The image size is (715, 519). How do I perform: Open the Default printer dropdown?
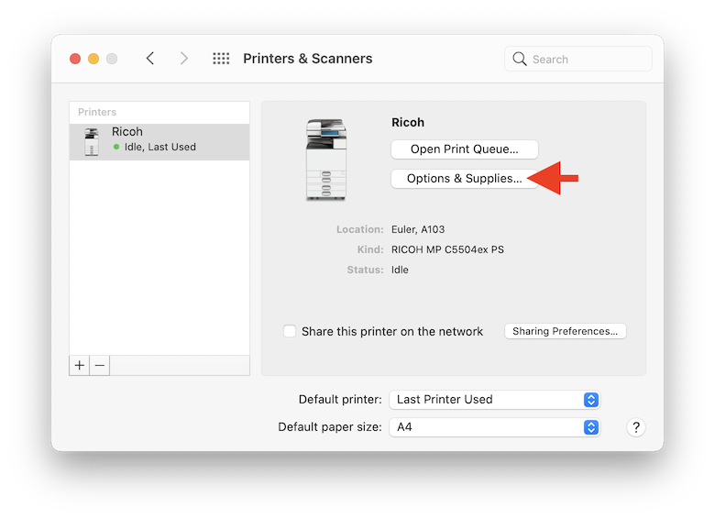tap(495, 400)
